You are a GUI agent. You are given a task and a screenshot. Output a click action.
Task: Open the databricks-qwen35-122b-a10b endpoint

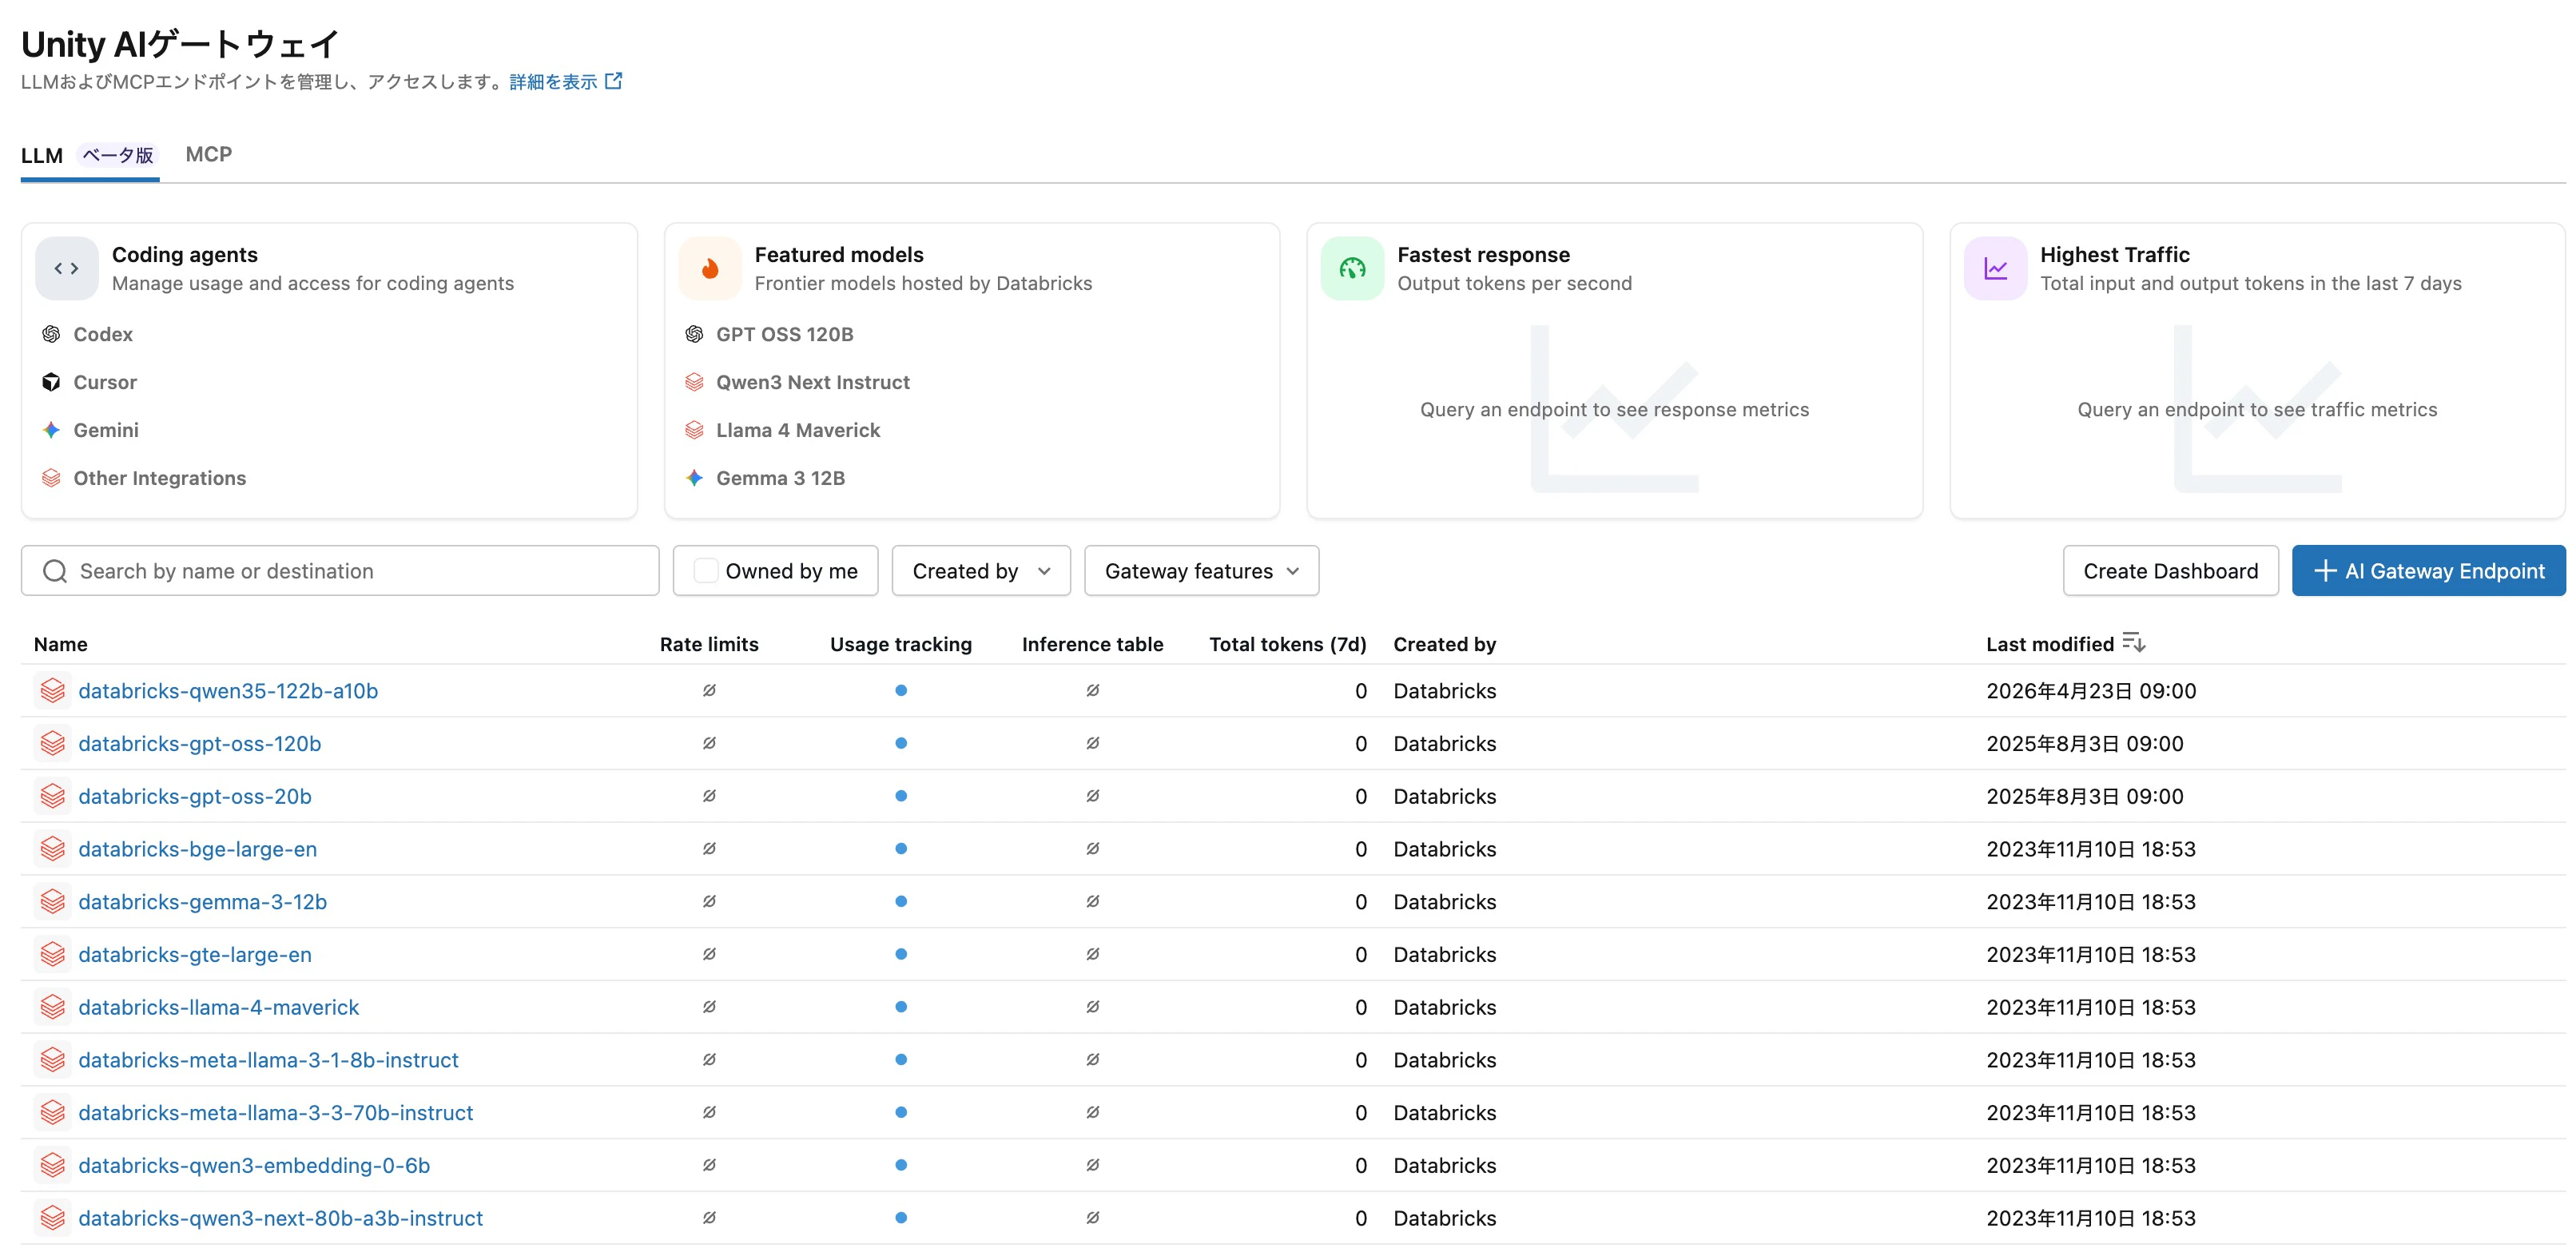click(228, 691)
